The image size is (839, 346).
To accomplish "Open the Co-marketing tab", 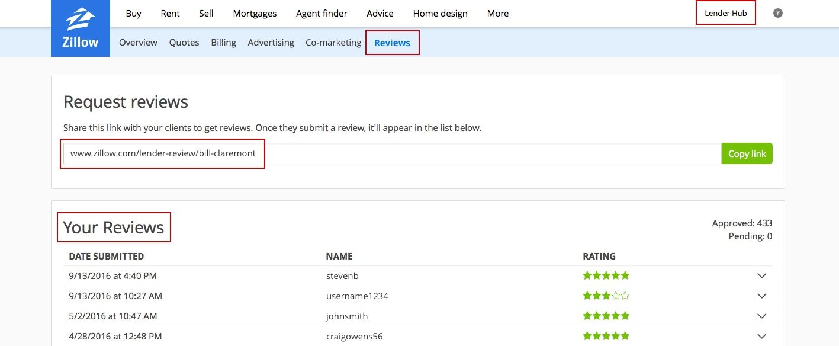I will (333, 43).
